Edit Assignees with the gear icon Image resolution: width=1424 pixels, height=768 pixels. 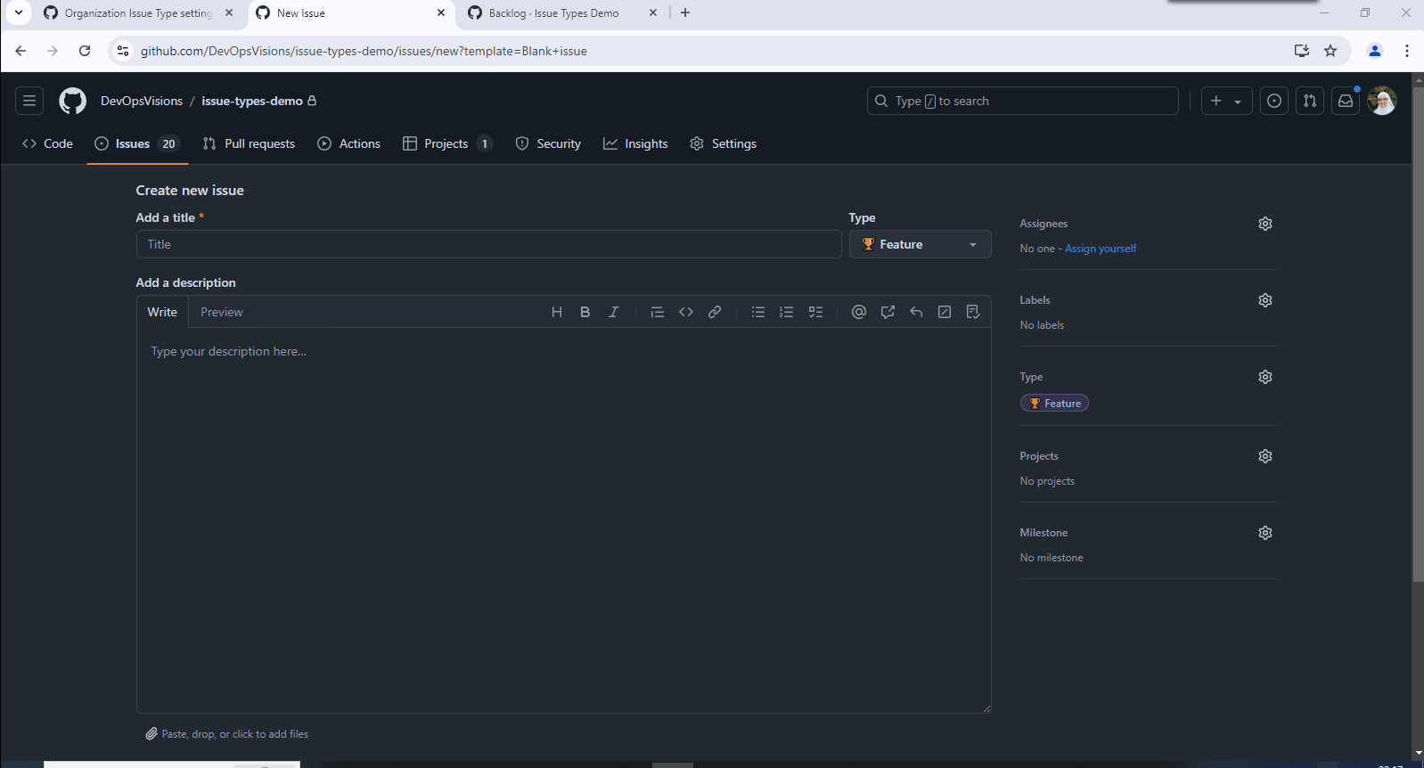click(x=1265, y=224)
